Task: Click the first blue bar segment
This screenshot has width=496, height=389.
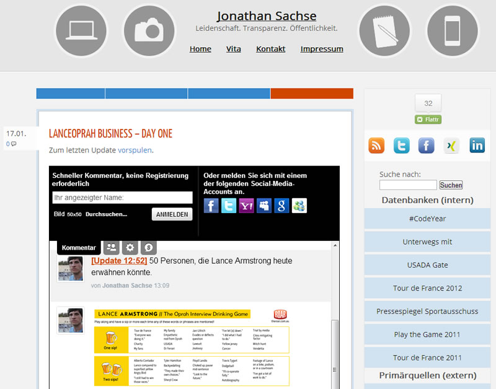Action: (x=71, y=94)
